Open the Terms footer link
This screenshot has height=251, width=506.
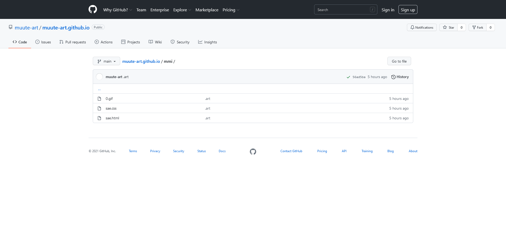(133, 151)
